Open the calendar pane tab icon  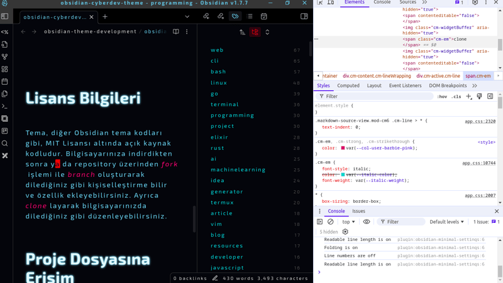264,16
